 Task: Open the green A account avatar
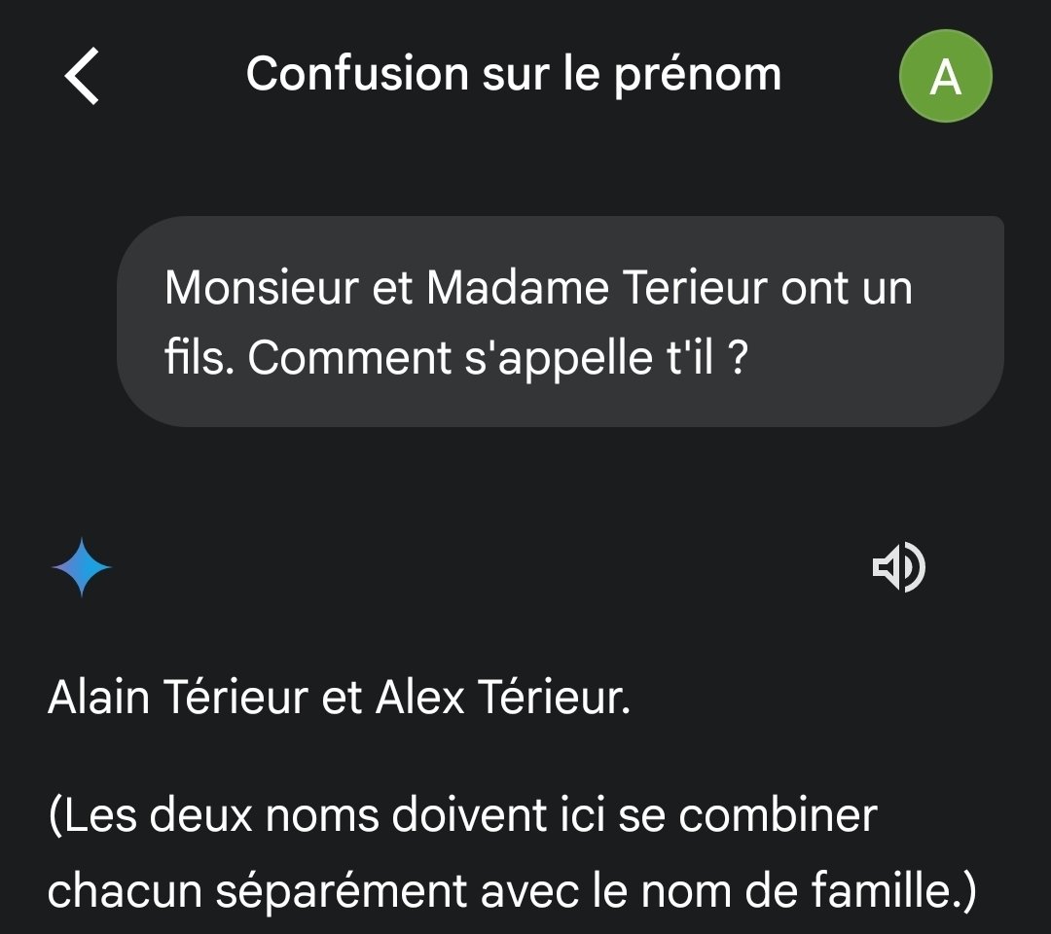(945, 76)
